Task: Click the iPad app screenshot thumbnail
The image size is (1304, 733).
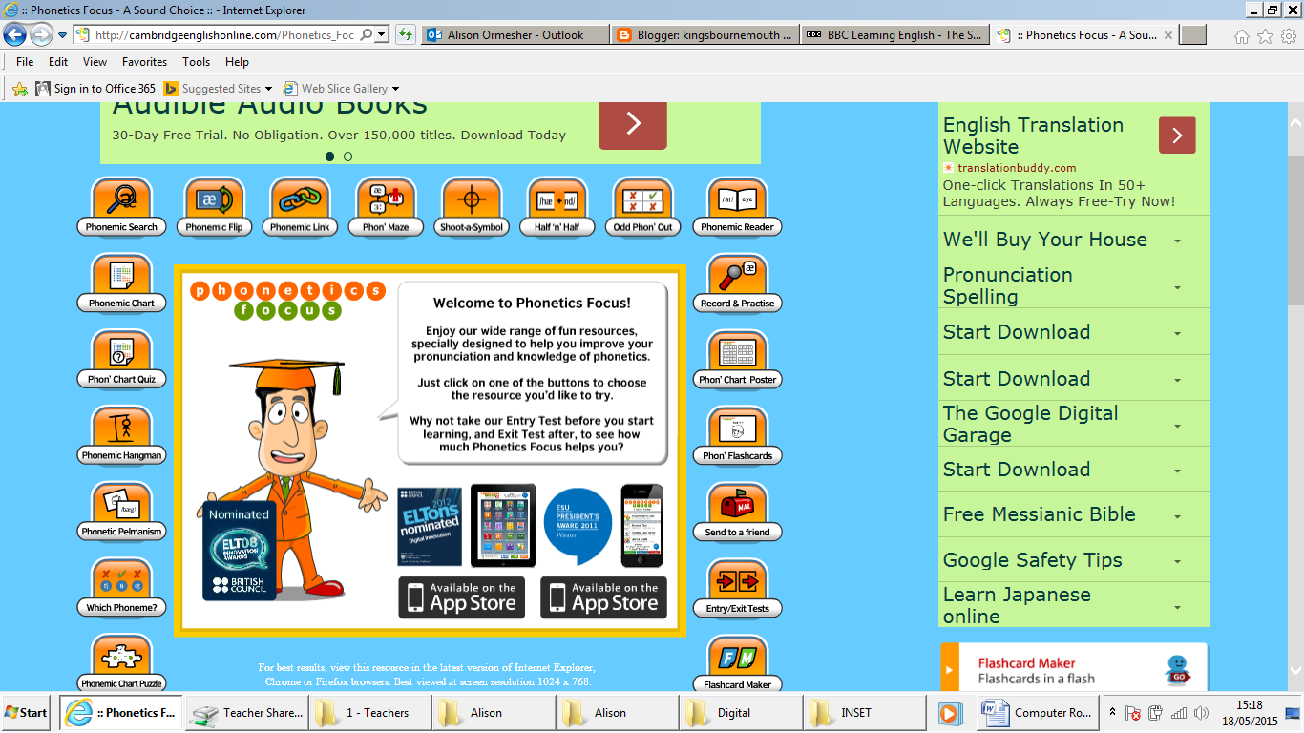Action: point(503,526)
